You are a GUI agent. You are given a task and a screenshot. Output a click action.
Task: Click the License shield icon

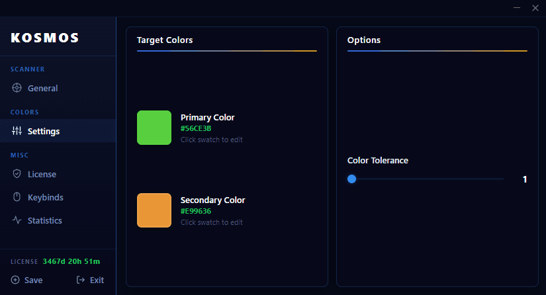tap(17, 174)
